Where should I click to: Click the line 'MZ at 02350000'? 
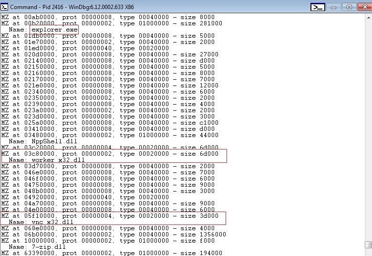click(108, 98)
